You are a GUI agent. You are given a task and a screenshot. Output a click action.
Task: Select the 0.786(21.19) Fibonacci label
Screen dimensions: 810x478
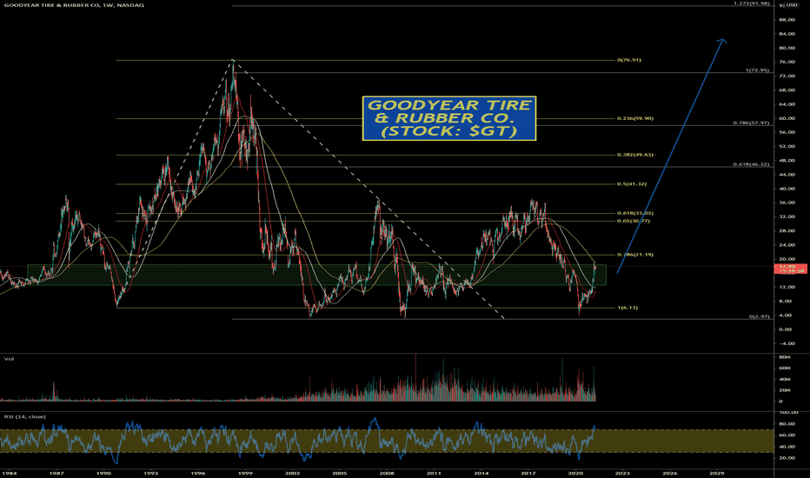click(635, 255)
